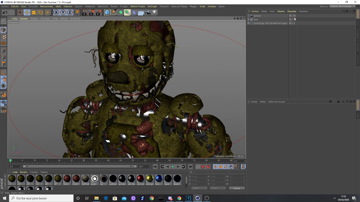Click Render View clapperboard icon

click(x=85, y=12)
